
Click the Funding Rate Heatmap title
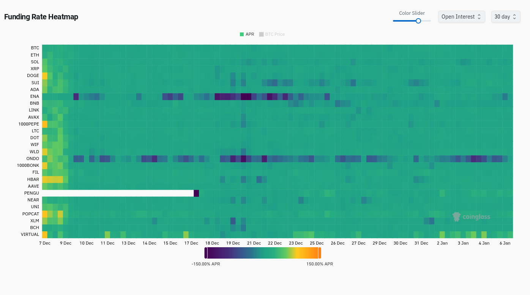[x=41, y=17]
